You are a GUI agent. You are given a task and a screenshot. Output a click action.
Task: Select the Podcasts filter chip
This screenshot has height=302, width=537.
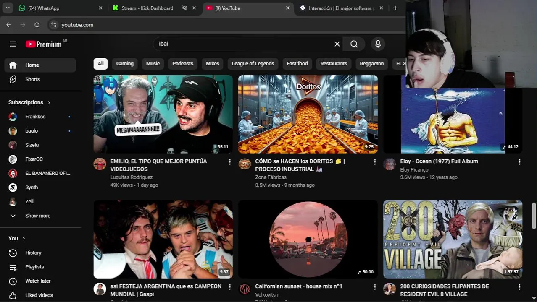click(183, 63)
